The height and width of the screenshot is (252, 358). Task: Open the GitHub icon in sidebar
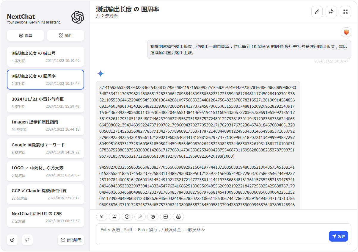27,240
